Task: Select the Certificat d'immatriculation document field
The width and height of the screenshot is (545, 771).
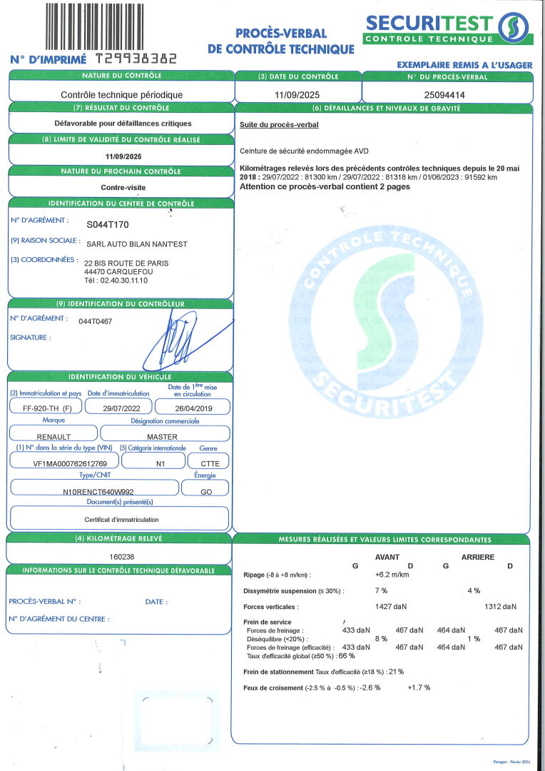Action: pos(121,519)
